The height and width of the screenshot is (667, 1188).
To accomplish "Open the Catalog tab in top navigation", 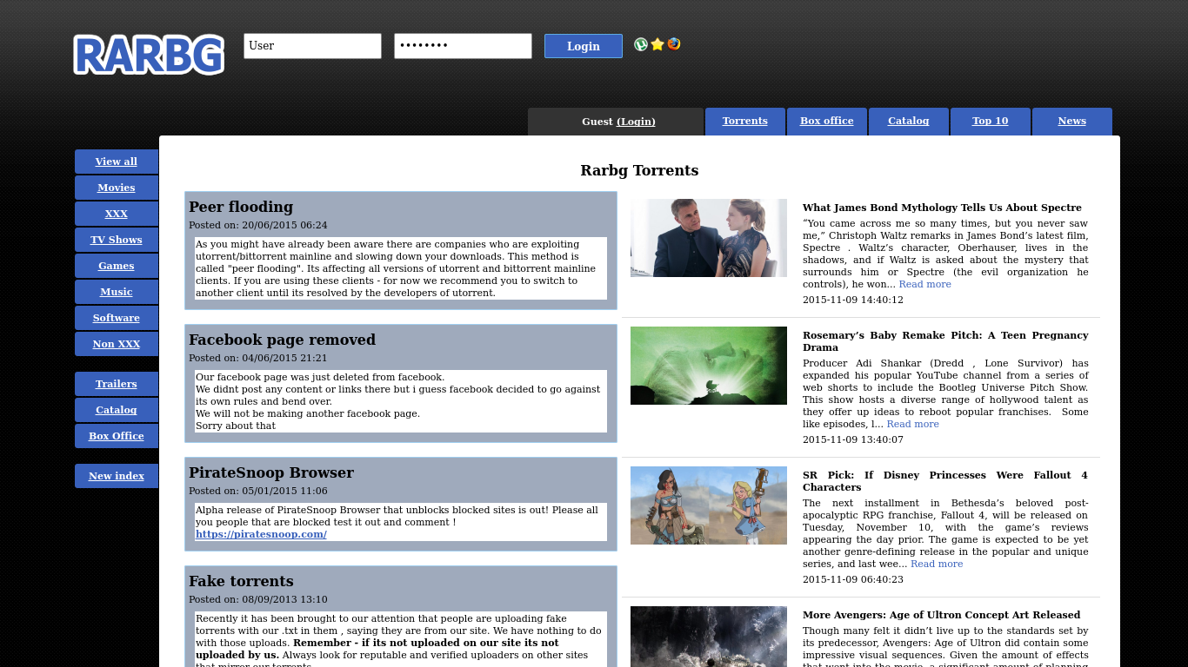I will click(909, 122).
